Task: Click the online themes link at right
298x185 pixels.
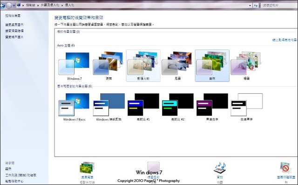Action: pos(284,40)
